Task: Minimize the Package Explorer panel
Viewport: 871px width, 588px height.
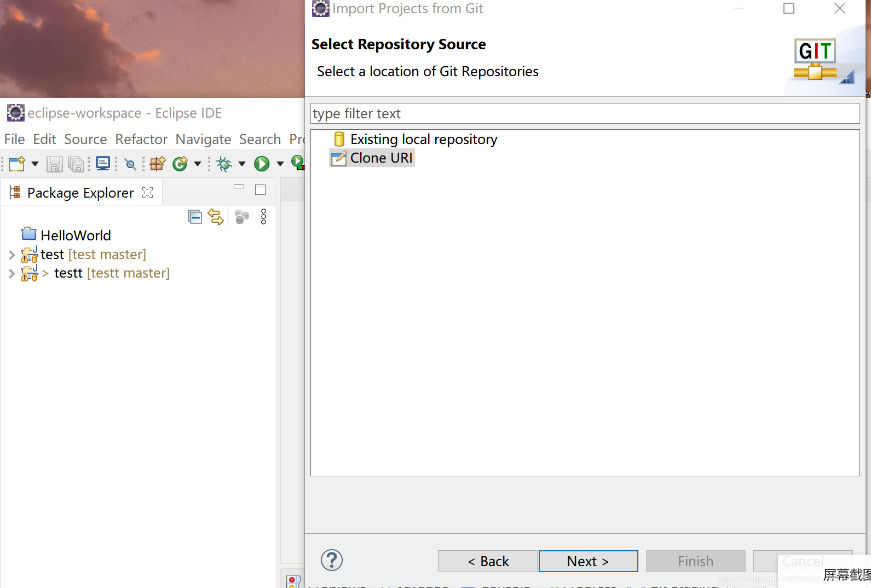Action: [x=239, y=187]
